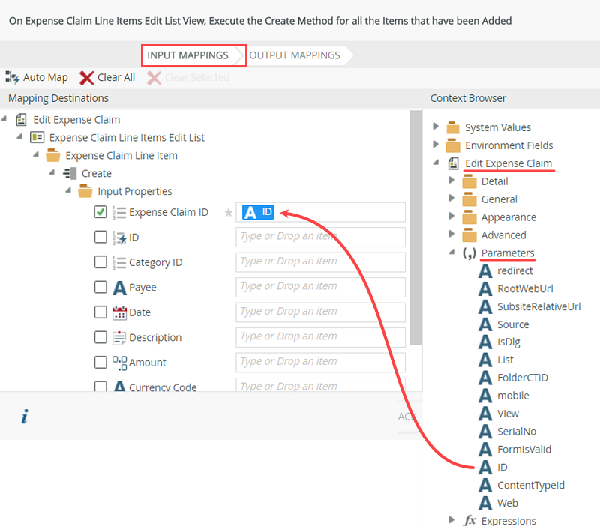Click the Environment Fields folder icon
This screenshot has width=600, height=526.
tap(453, 145)
